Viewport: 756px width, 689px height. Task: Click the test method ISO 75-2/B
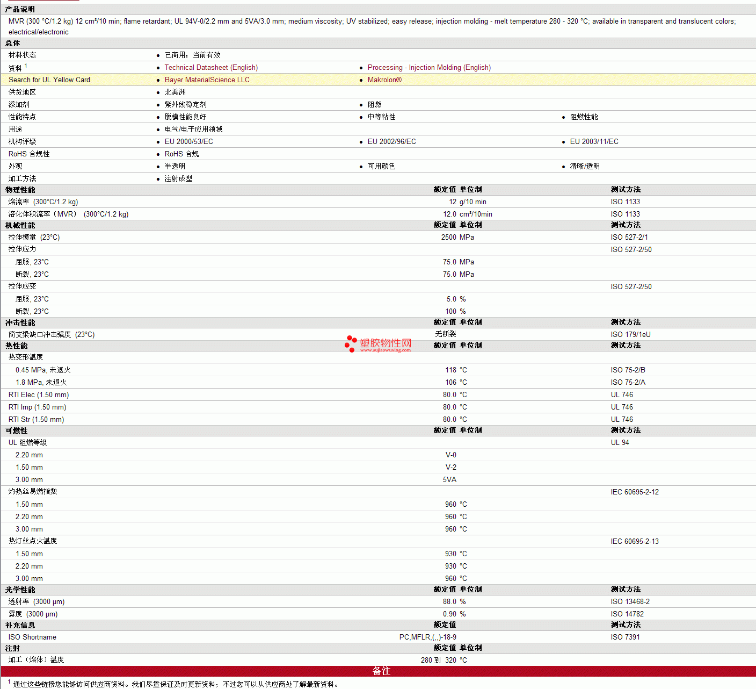click(628, 370)
